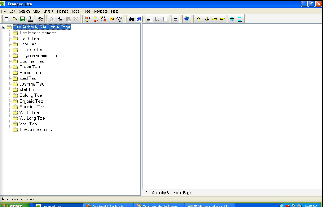Select the Herbal Tea node

pos(30,73)
